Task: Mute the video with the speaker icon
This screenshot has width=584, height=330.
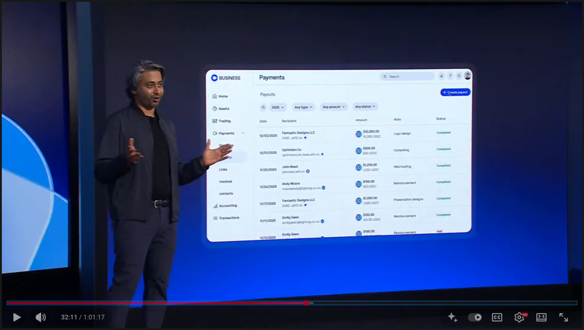Action: (41, 317)
